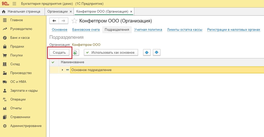Switch to Начальная страница tab
The height and width of the screenshot is (137, 264).
tap(22, 12)
